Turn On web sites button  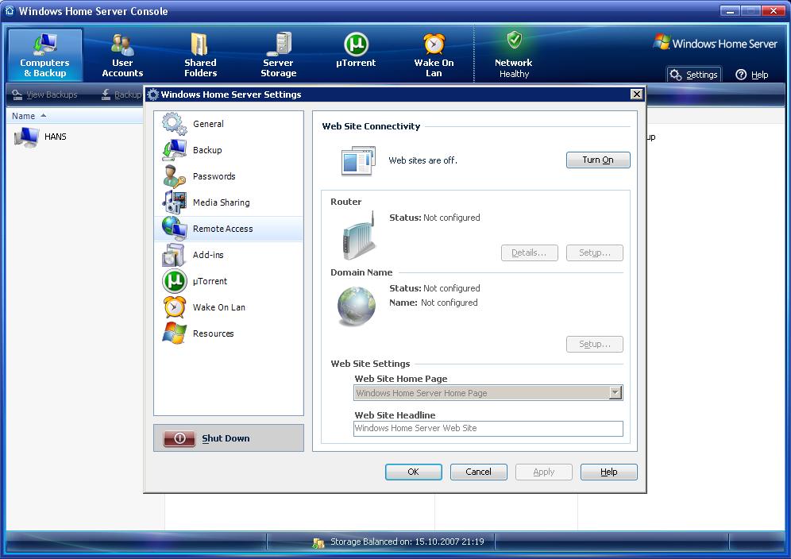click(x=598, y=160)
